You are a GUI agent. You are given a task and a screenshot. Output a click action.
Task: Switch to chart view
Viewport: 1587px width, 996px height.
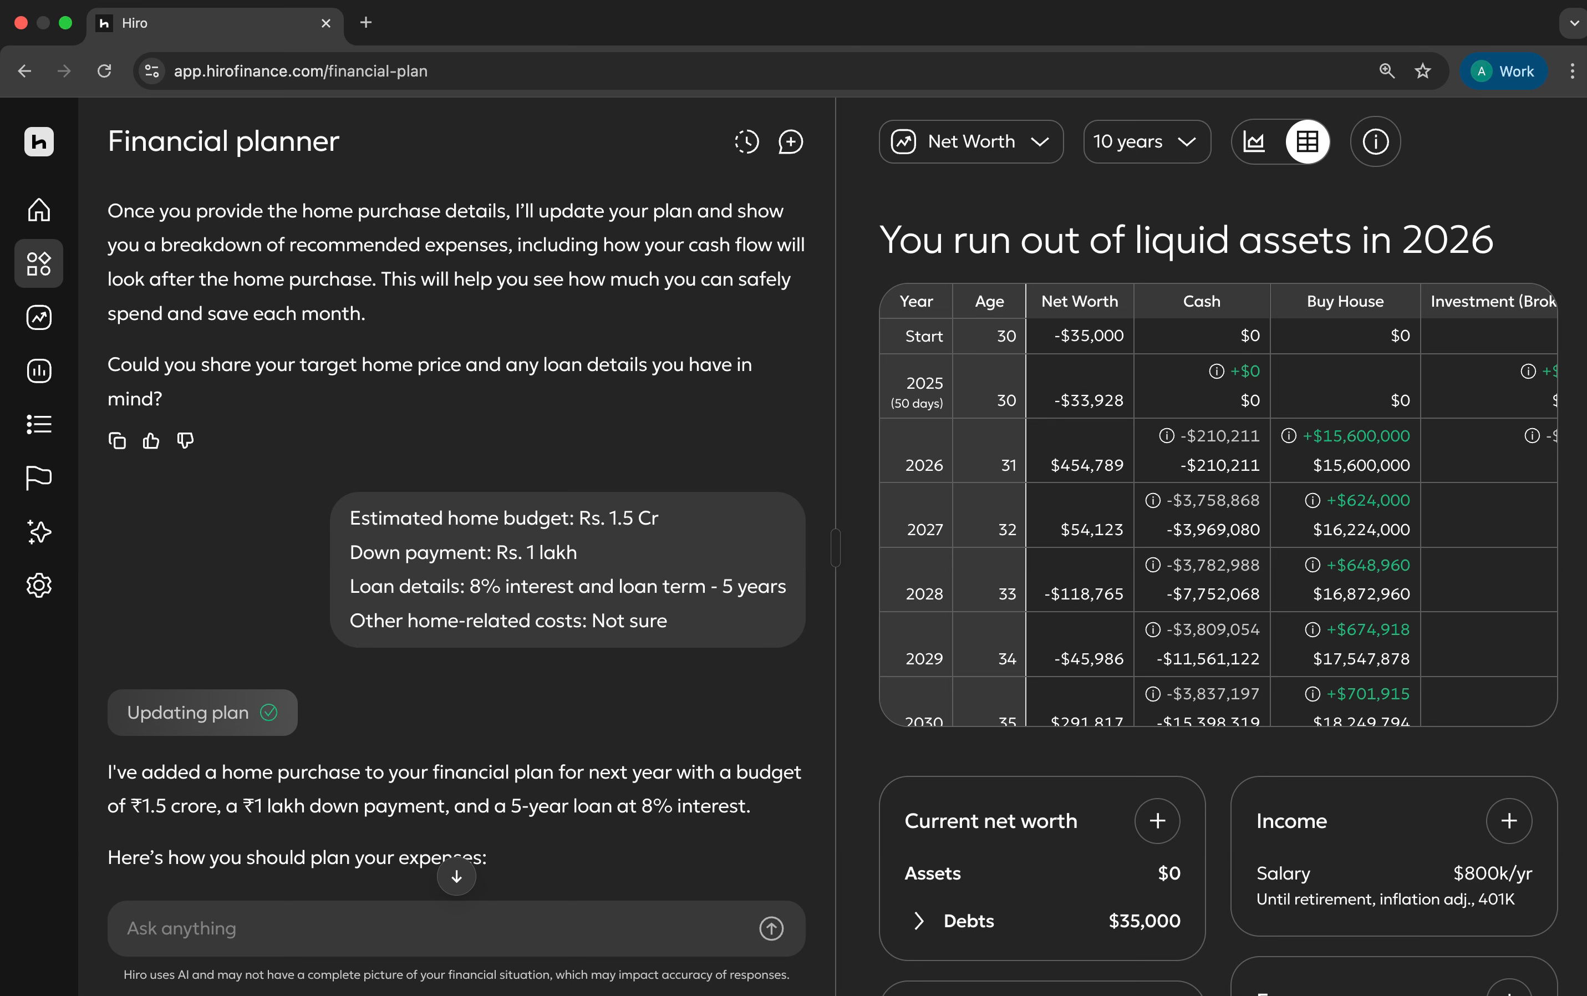pyautogui.click(x=1254, y=141)
